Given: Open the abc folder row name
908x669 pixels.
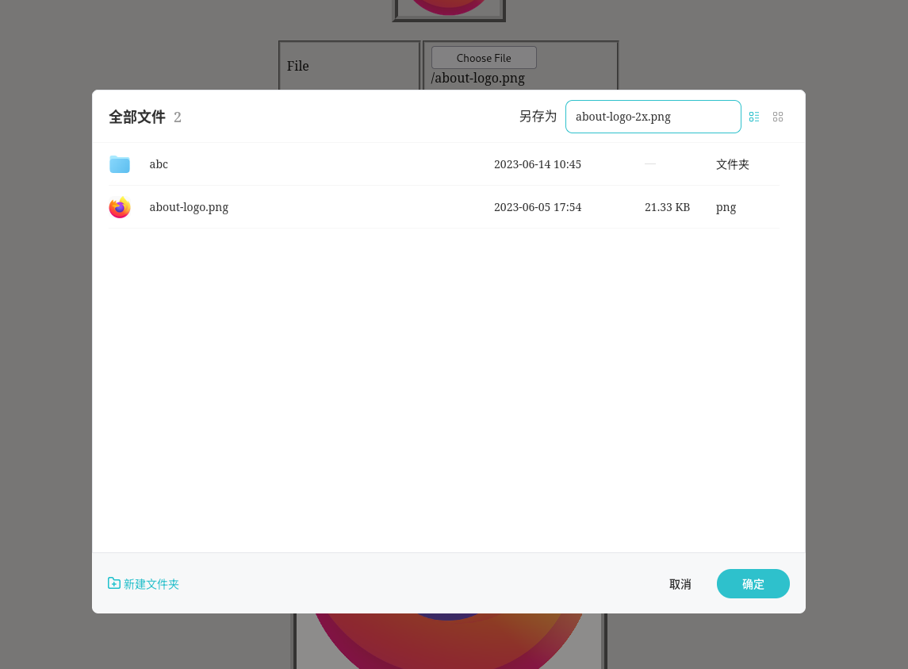Looking at the screenshot, I should (159, 164).
